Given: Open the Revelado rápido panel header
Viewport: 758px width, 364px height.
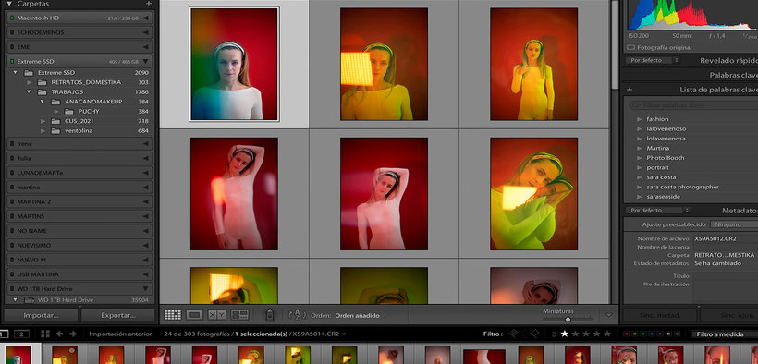Looking at the screenshot, I should (728, 60).
